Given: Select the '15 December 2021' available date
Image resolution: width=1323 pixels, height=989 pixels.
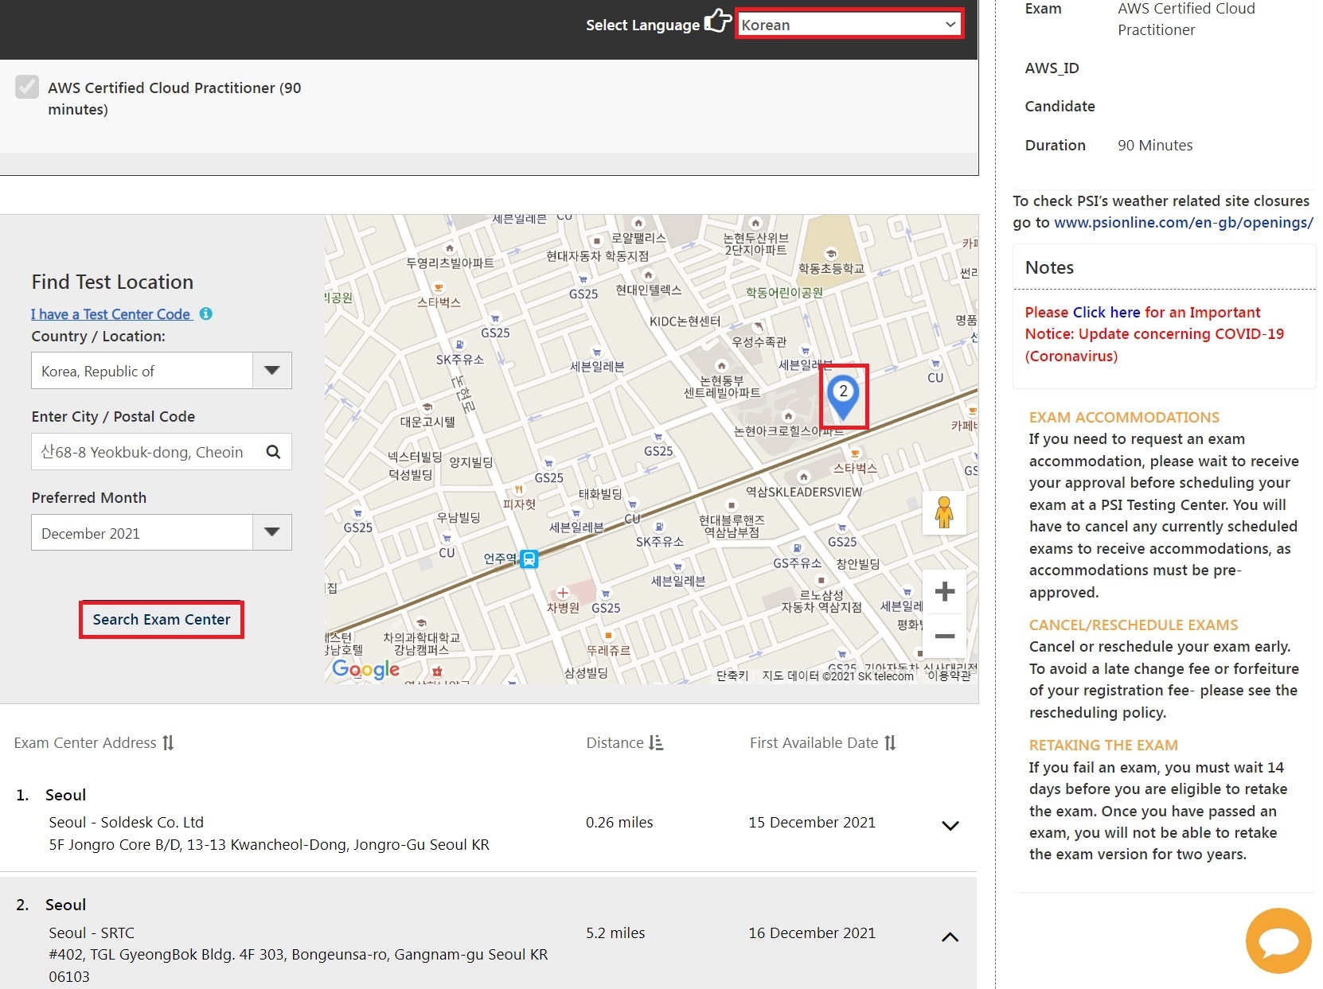Looking at the screenshot, I should [812, 823].
